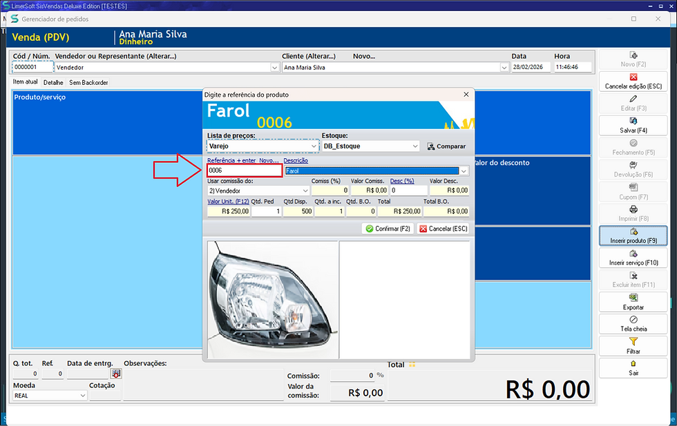
Task: Select the Cancelar edição (ESC) icon
Action: 633,77
